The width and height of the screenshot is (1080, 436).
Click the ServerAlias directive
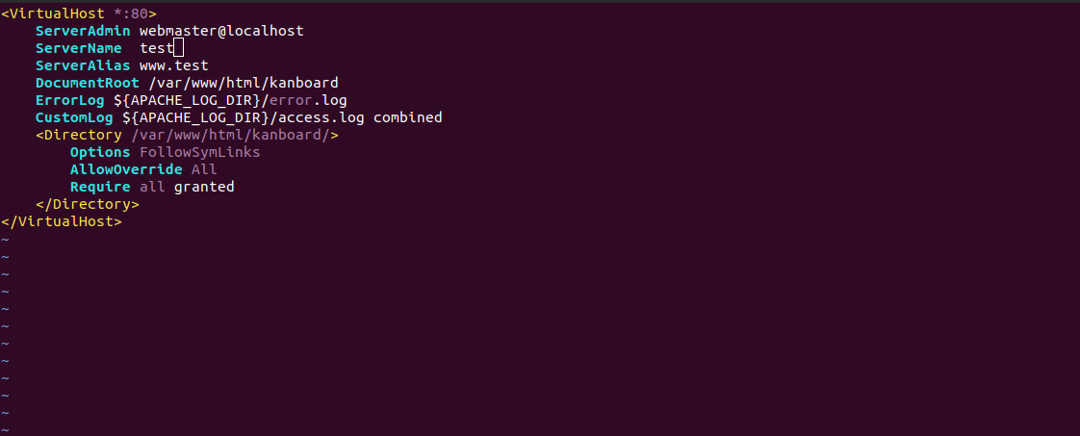click(x=83, y=65)
